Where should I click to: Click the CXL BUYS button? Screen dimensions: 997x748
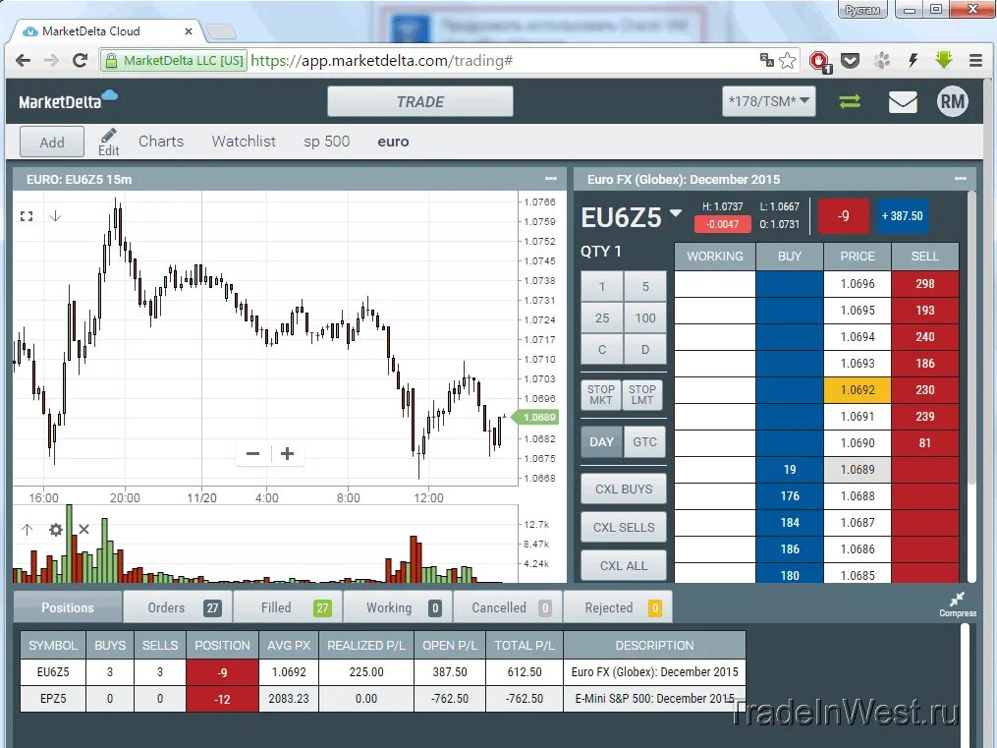[624, 489]
